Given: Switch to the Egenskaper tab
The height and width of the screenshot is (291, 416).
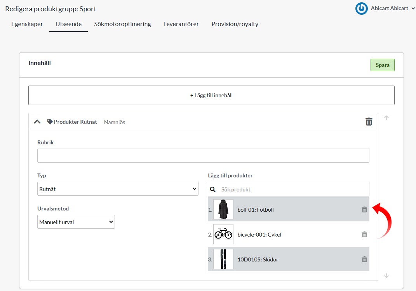Looking at the screenshot, I should pos(27,24).
